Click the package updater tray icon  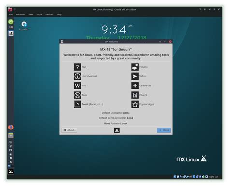(x=11, y=150)
